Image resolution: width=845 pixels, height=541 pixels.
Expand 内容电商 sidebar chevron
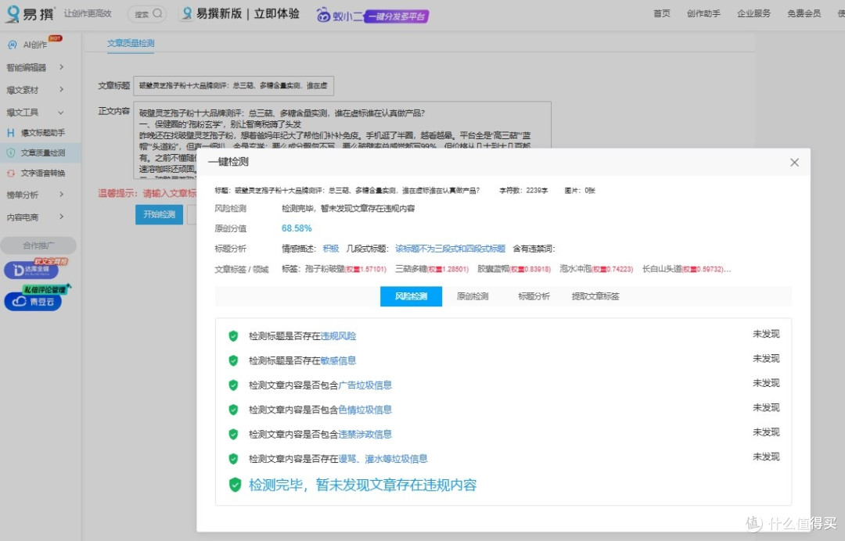click(62, 217)
